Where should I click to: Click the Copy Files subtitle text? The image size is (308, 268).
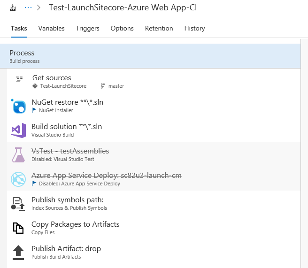(x=43, y=232)
